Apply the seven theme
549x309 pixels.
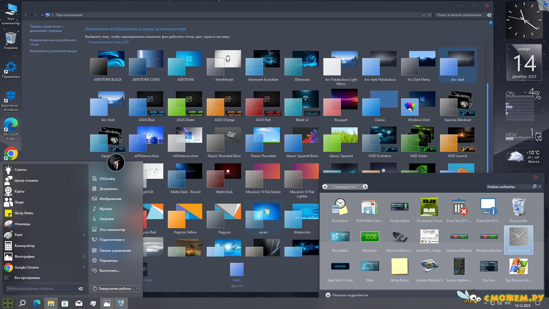[x=263, y=219]
